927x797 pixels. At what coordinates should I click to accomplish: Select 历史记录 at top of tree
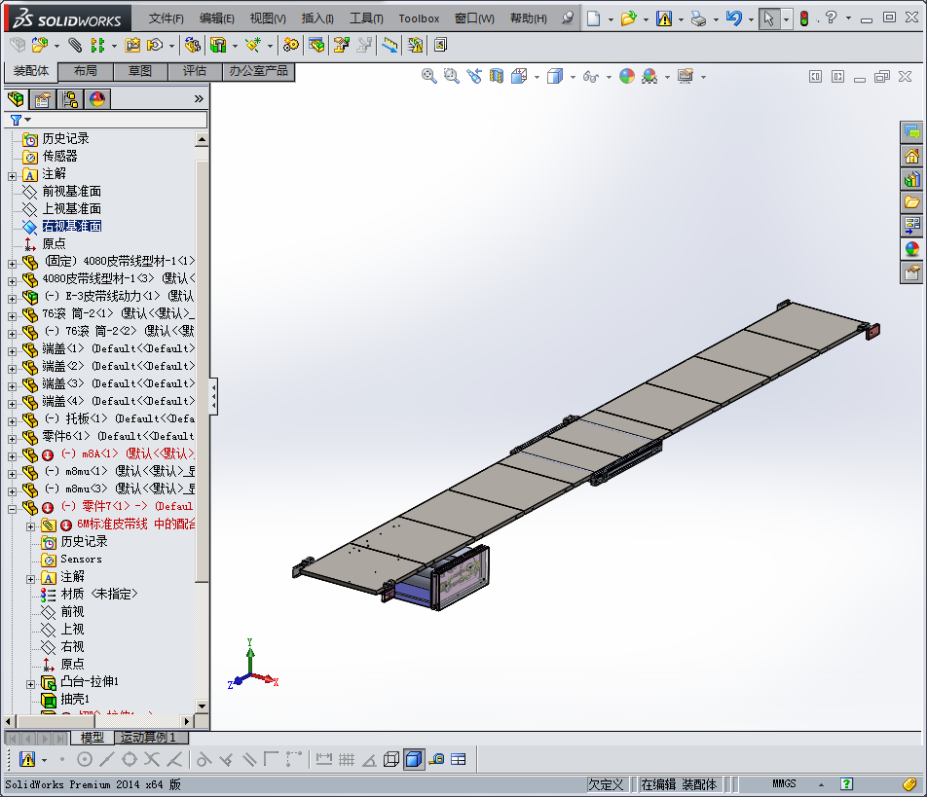[65, 139]
